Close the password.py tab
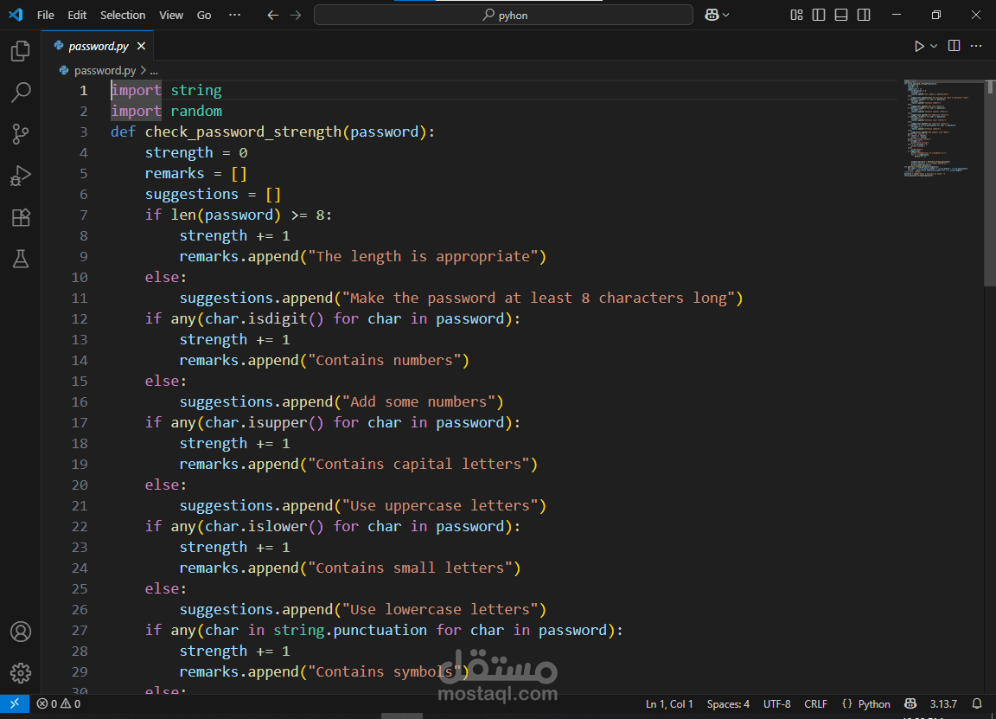Viewport: 996px width, 719px height. point(141,46)
